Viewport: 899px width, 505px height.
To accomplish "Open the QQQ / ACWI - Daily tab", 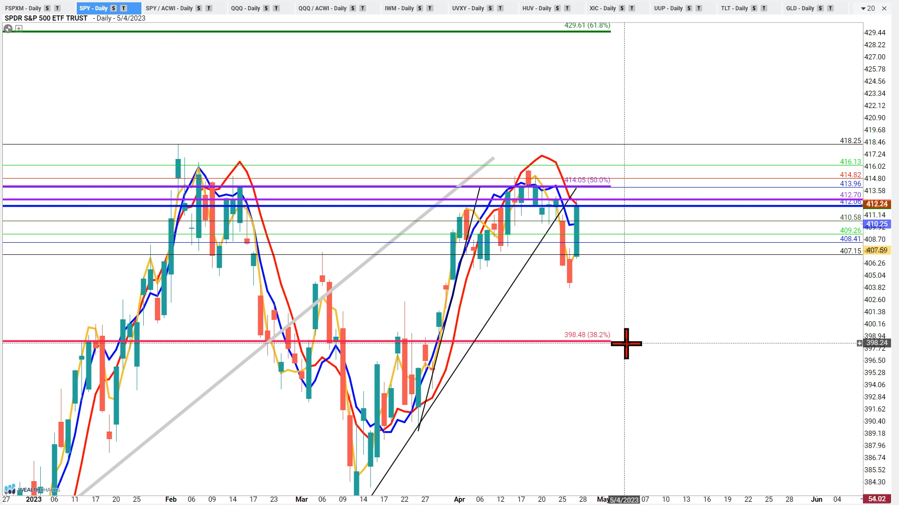I will pyautogui.click(x=322, y=8).
